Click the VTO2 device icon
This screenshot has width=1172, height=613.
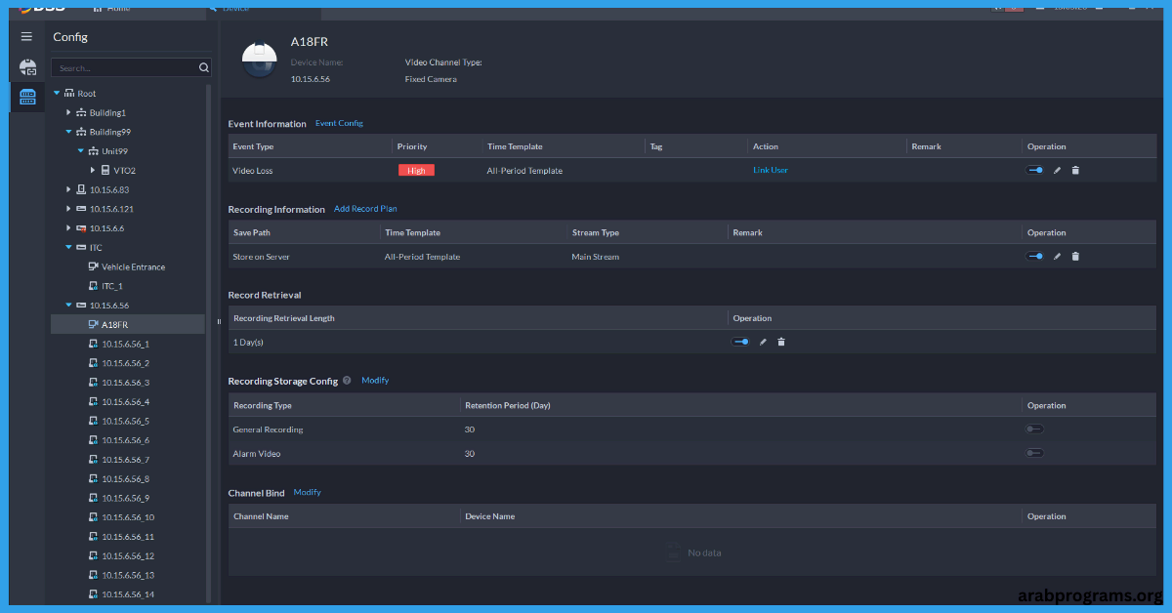pyautogui.click(x=105, y=171)
